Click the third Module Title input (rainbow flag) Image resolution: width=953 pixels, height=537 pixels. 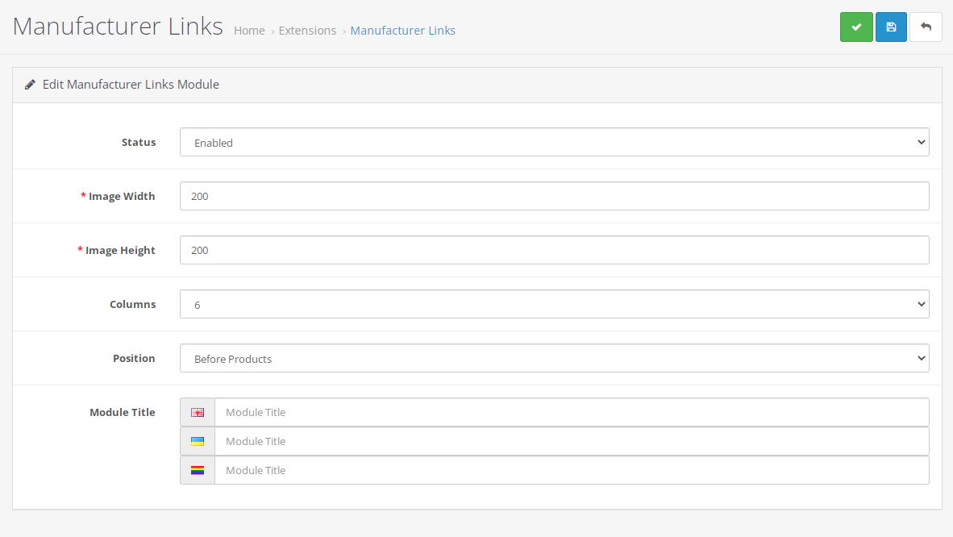[x=572, y=470]
